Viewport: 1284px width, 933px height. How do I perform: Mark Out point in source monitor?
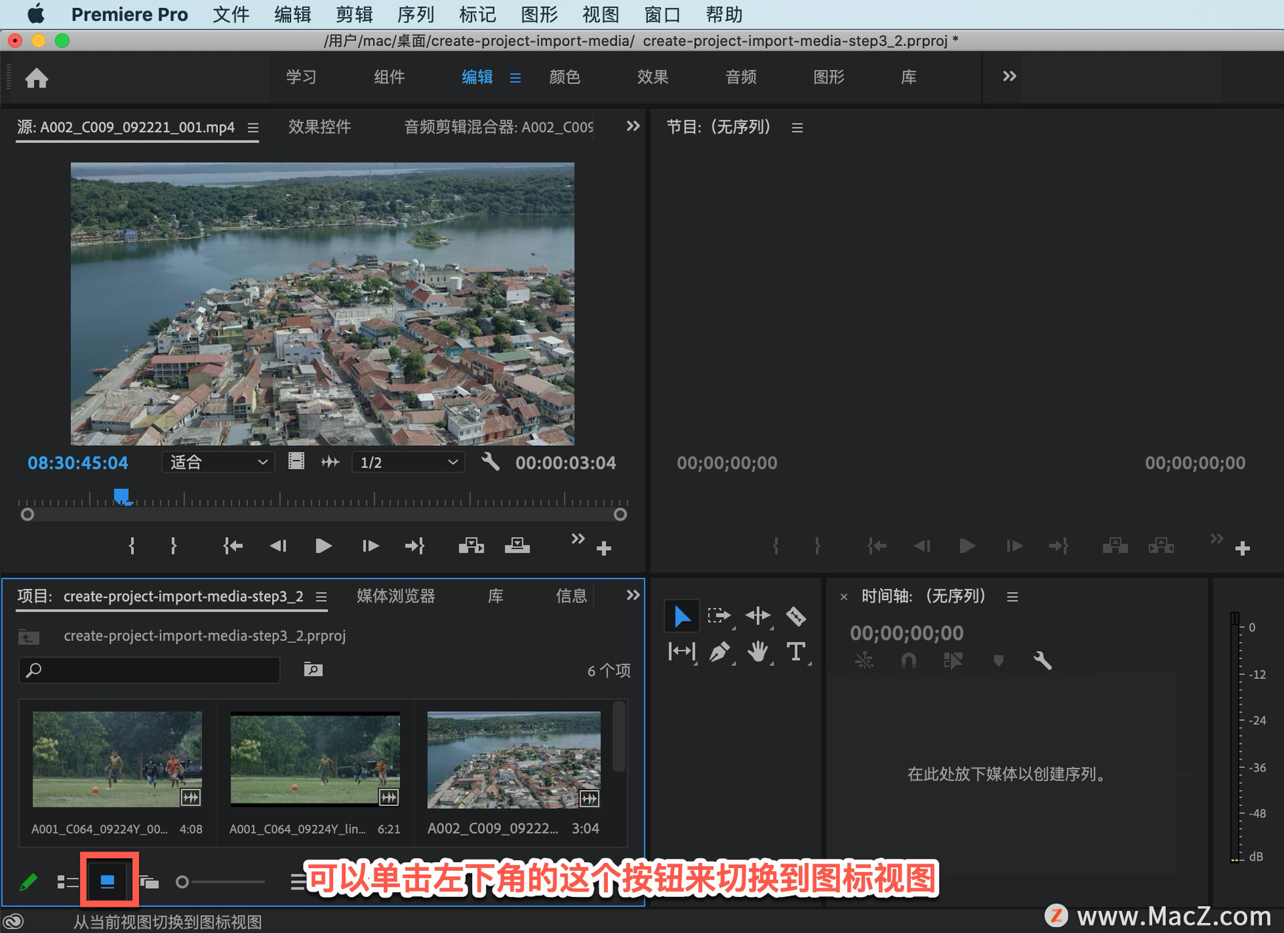173,546
